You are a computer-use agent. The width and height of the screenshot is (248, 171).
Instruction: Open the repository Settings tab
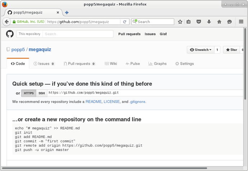(184, 64)
